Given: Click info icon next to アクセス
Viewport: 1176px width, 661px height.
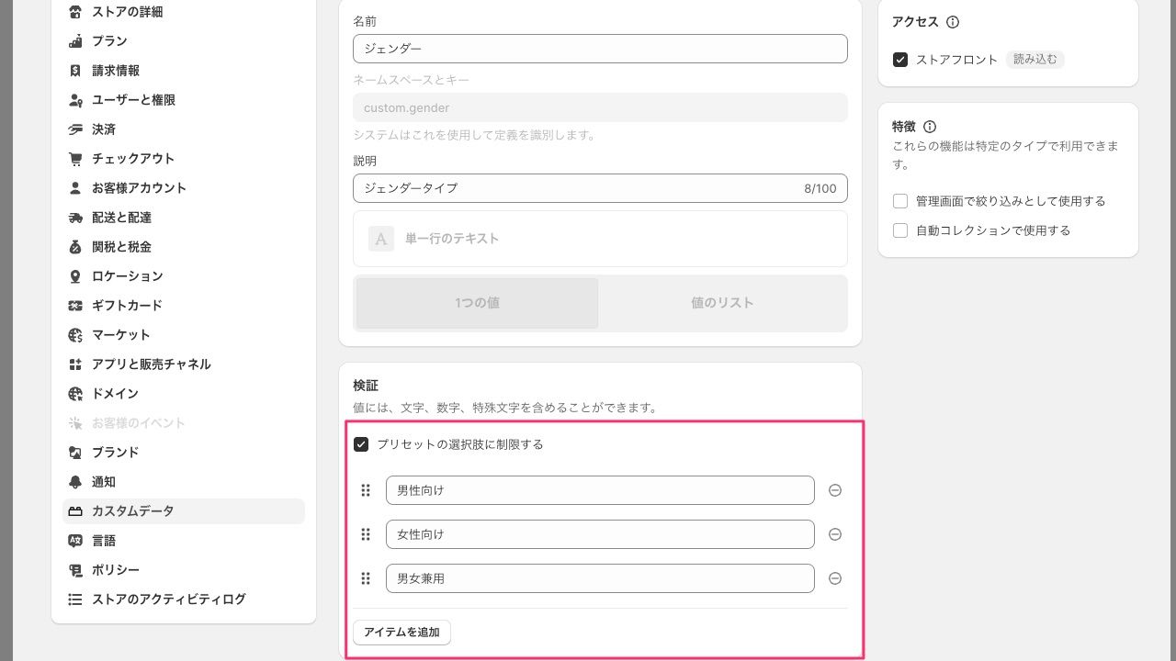Looking at the screenshot, I should click(x=953, y=22).
